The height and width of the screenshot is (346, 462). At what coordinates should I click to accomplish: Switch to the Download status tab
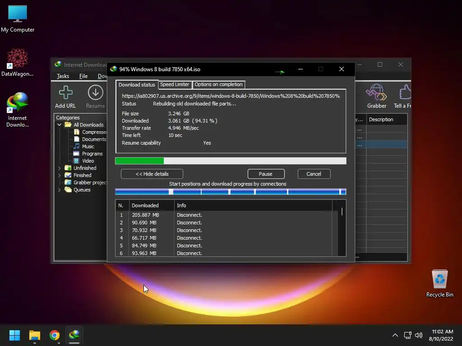pyautogui.click(x=137, y=85)
